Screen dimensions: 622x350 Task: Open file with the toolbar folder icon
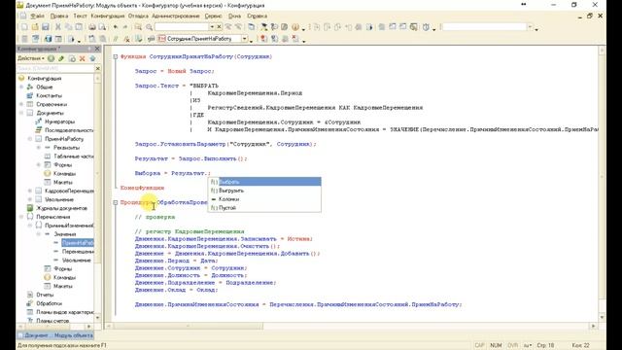pos(35,27)
